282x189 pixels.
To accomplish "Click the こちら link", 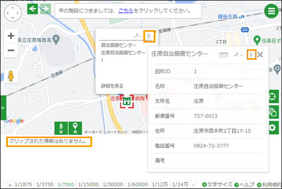I will (x=126, y=11).
